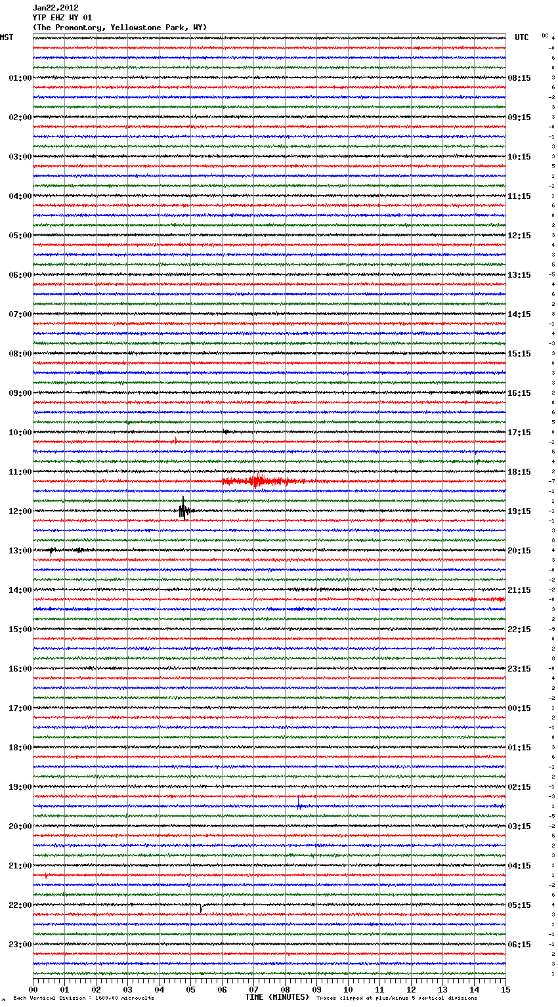The height and width of the screenshot is (1007, 558).
Task: Click minute 12 on the bottom axis
Action: coord(412,989)
